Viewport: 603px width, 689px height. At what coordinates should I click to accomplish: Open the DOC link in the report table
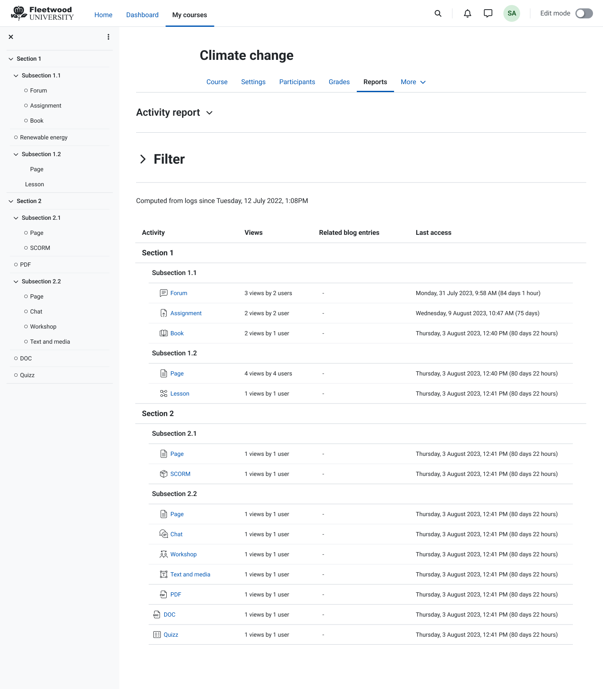pos(170,614)
